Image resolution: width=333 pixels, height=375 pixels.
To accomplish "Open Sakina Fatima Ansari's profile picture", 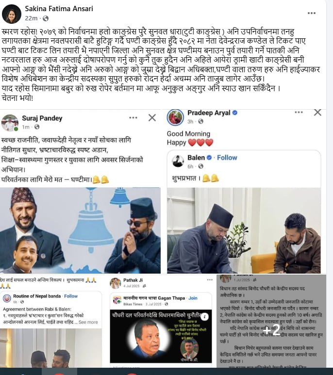I will [x=12, y=14].
